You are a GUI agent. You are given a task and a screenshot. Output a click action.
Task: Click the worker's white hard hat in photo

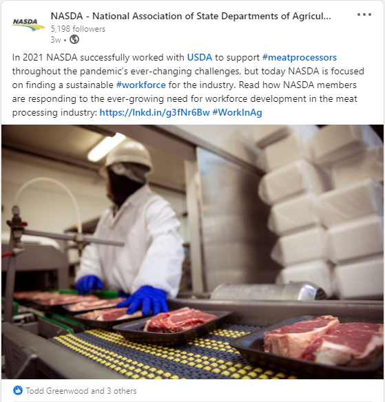click(x=128, y=154)
